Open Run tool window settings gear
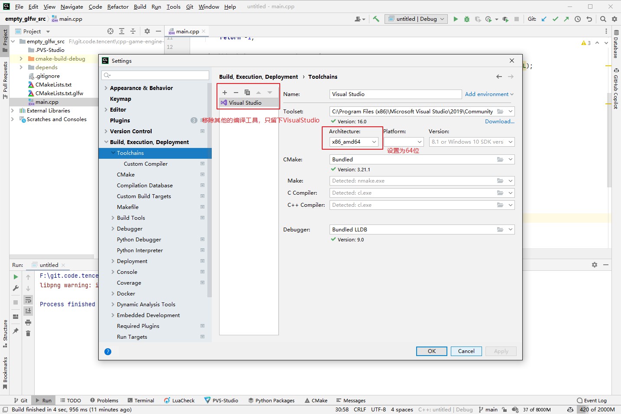The height and width of the screenshot is (414, 621). (595, 265)
